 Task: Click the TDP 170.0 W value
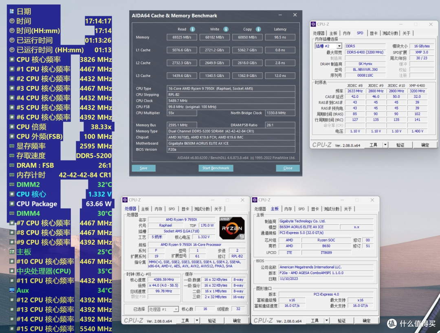point(207,226)
